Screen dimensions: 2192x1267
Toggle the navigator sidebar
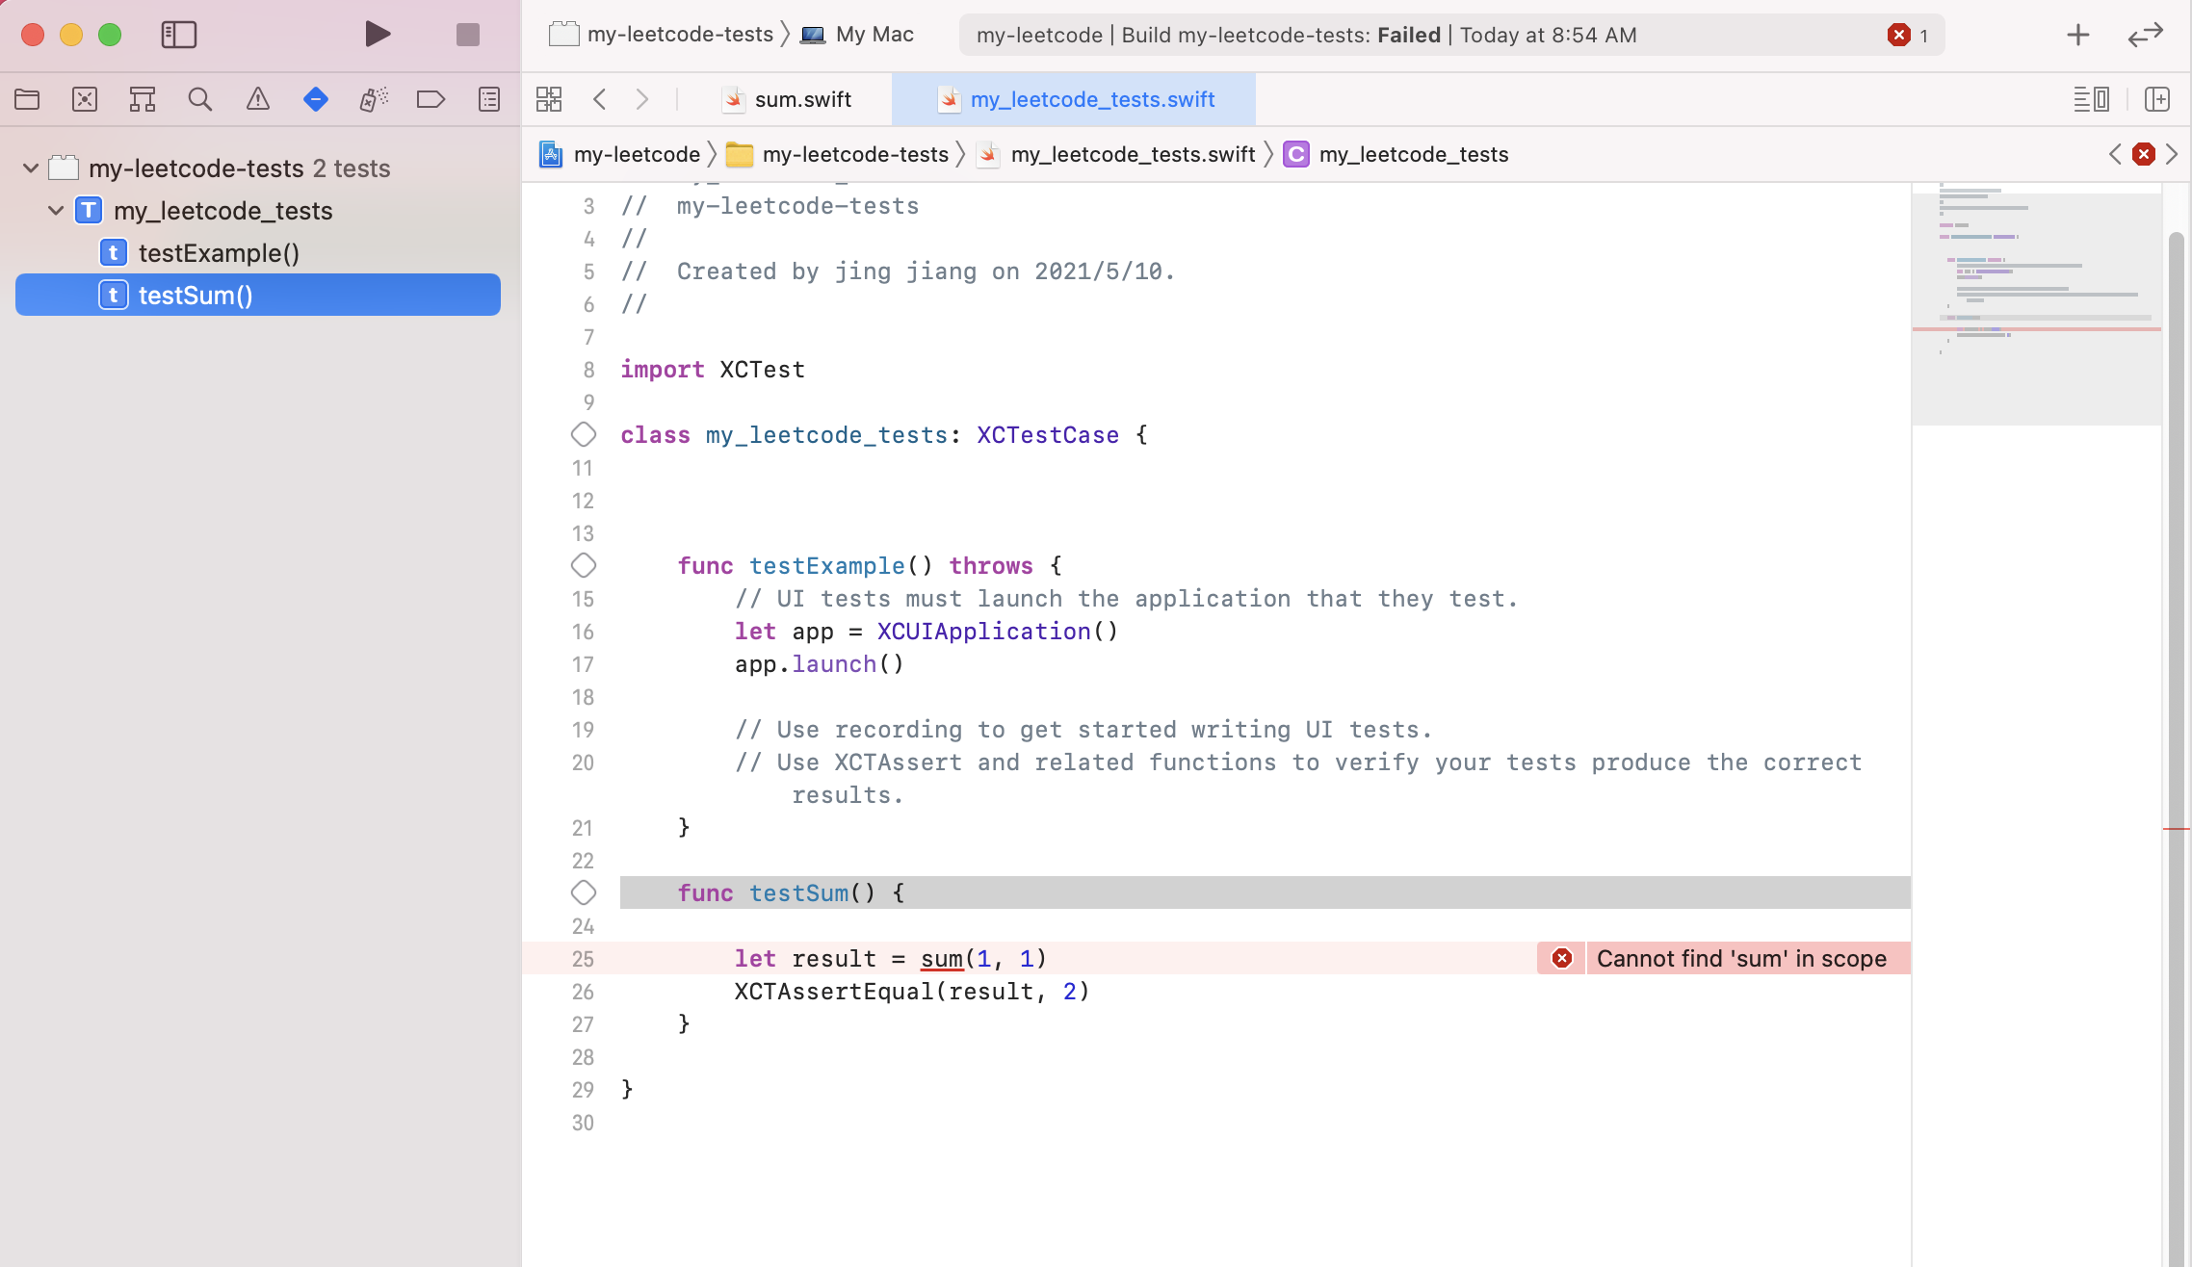pos(179,35)
